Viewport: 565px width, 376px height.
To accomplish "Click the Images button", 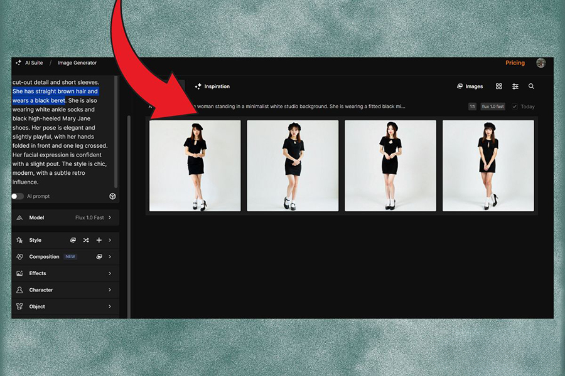I will point(470,86).
